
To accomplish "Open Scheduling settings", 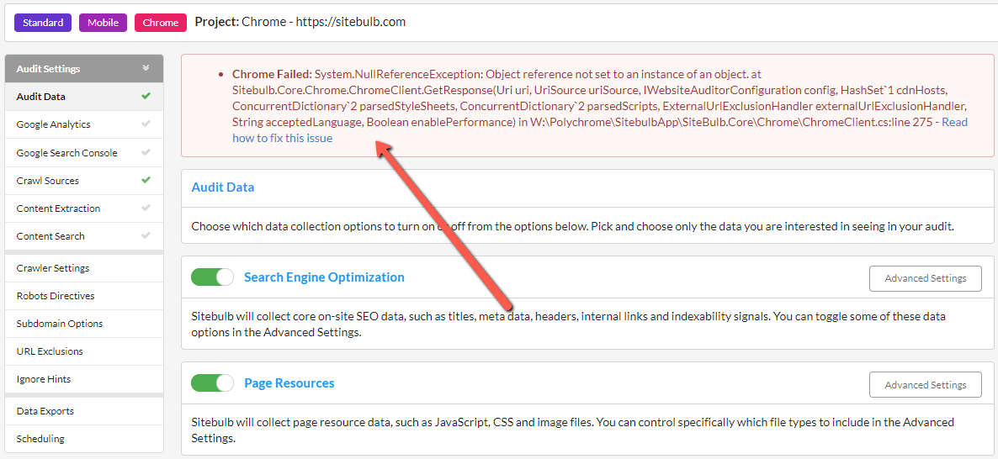I will (x=83, y=439).
